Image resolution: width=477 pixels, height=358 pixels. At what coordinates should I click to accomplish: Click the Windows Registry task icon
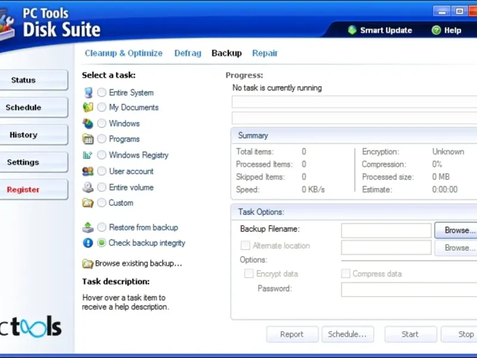tap(88, 155)
